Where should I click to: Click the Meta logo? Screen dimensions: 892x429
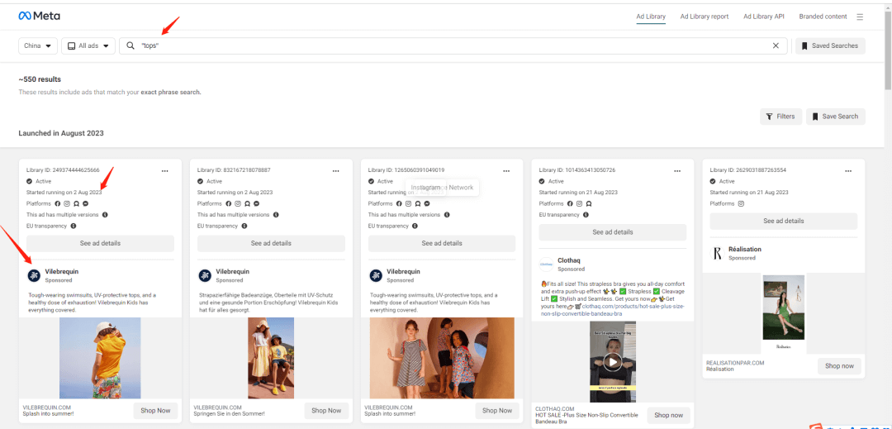pos(39,16)
